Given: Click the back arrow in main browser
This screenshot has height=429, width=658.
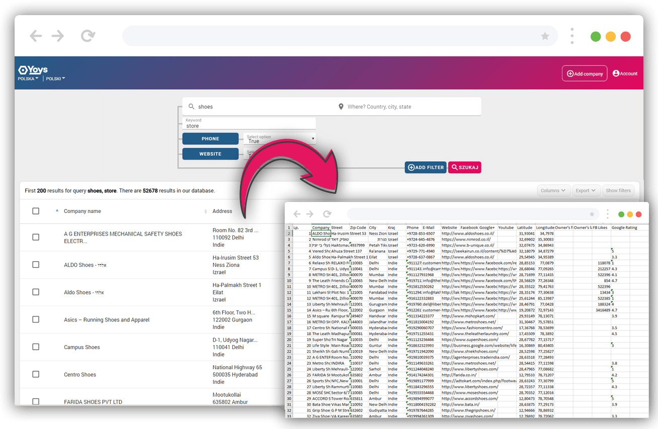Looking at the screenshot, I should [x=36, y=36].
